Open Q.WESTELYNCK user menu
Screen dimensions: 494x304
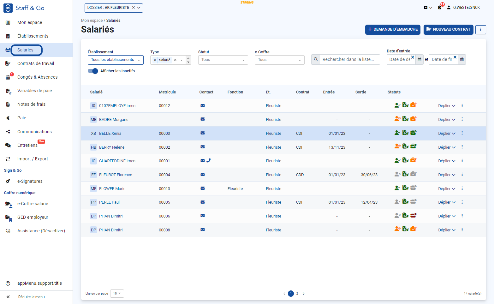tap(463, 8)
